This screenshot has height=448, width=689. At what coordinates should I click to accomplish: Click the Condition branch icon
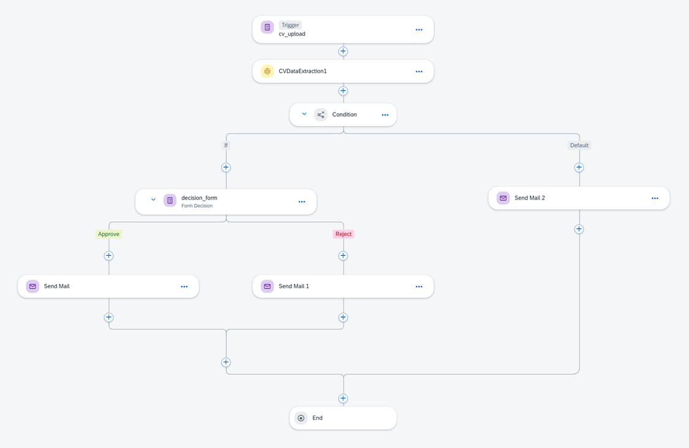pos(321,114)
